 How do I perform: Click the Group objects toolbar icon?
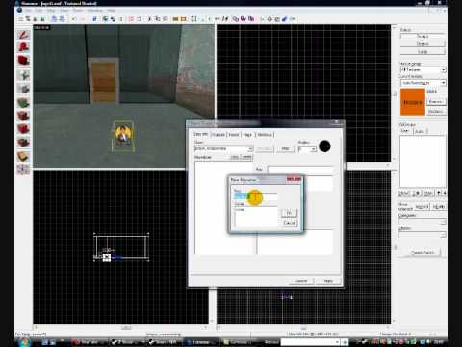tap(105, 19)
